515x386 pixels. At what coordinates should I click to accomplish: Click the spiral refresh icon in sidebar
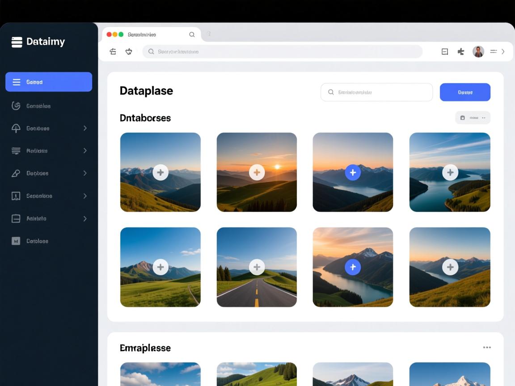[16, 106]
